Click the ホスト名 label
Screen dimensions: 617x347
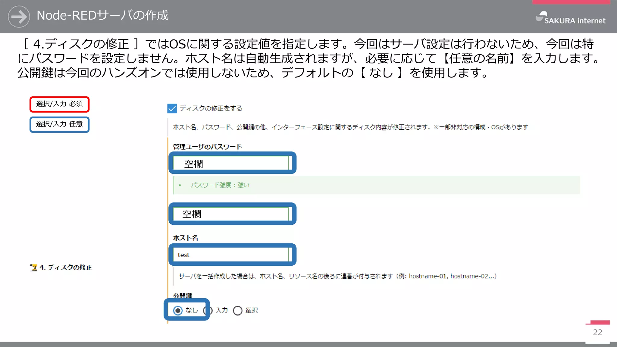pyautogui.click(x=185, y=238)
